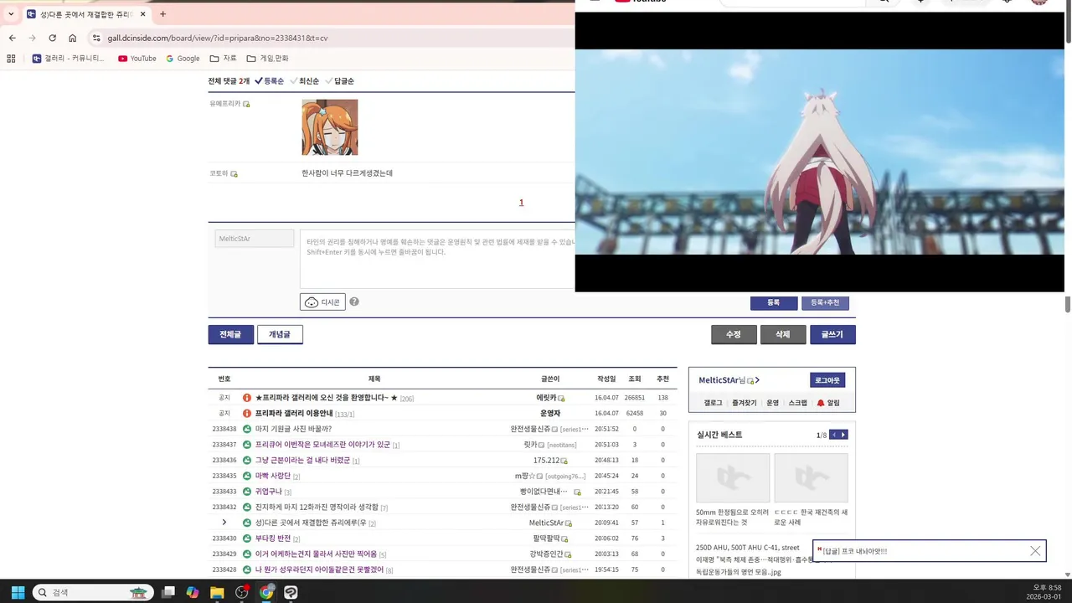Image resolution: width=1072 pixels, height=603 pixels.
Task: Open author 에릿카 profile in post list
Action: point(546,398)
